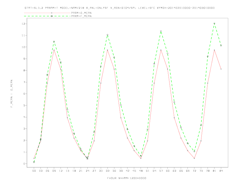Click the x-axis hour label 24
The width and height of the screenshot is (241, 186).
(87, 171)
